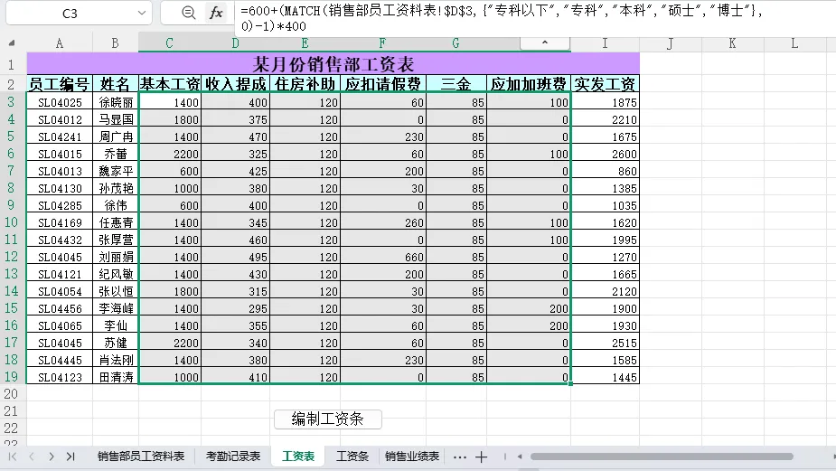Image resolution: width=836 pixels, height=471 pixels.
Task: Switch to the 销售部员工资料表 sheet tab
Action: click(x=141, y=457)
